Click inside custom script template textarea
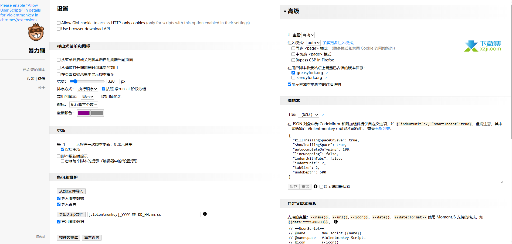 (395, 235)
